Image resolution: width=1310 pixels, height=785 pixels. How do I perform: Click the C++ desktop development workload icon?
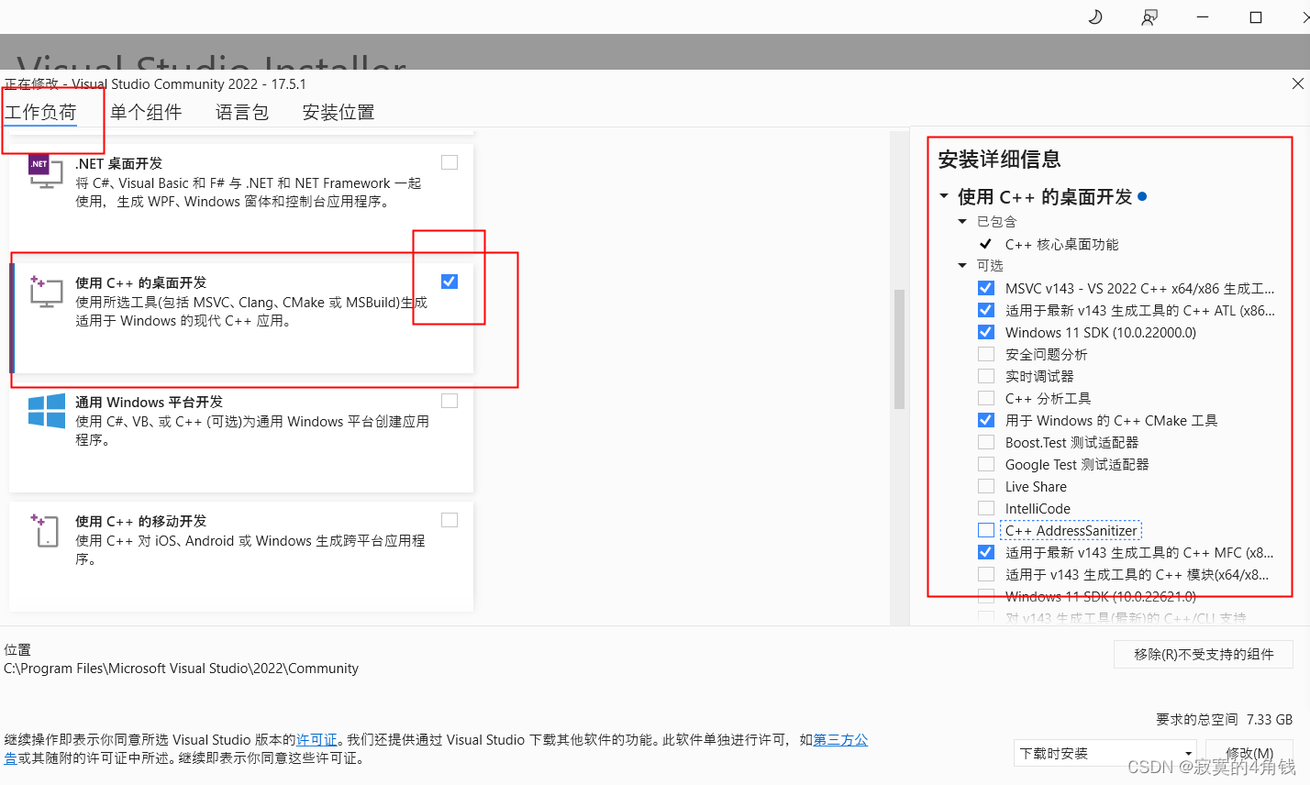pos(46,291)
